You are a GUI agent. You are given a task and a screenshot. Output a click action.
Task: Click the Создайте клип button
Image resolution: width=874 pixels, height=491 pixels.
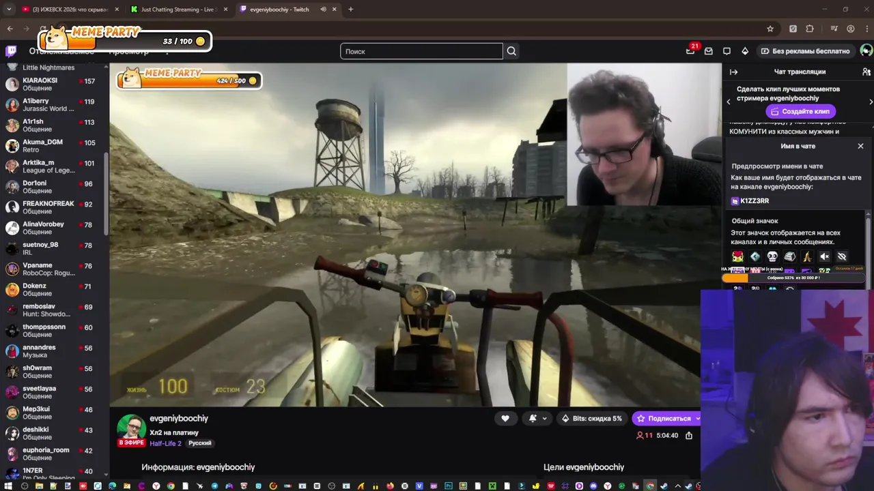[800, 111]
